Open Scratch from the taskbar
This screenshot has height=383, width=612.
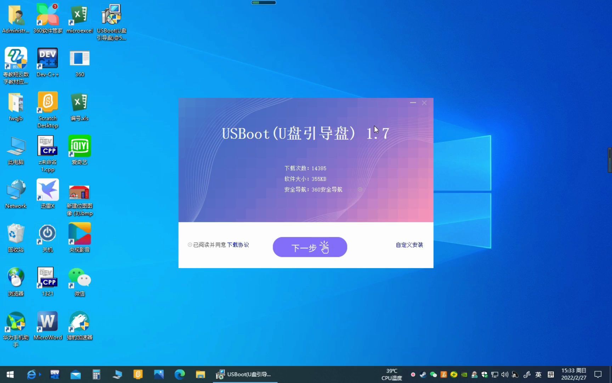click(138, 374)
